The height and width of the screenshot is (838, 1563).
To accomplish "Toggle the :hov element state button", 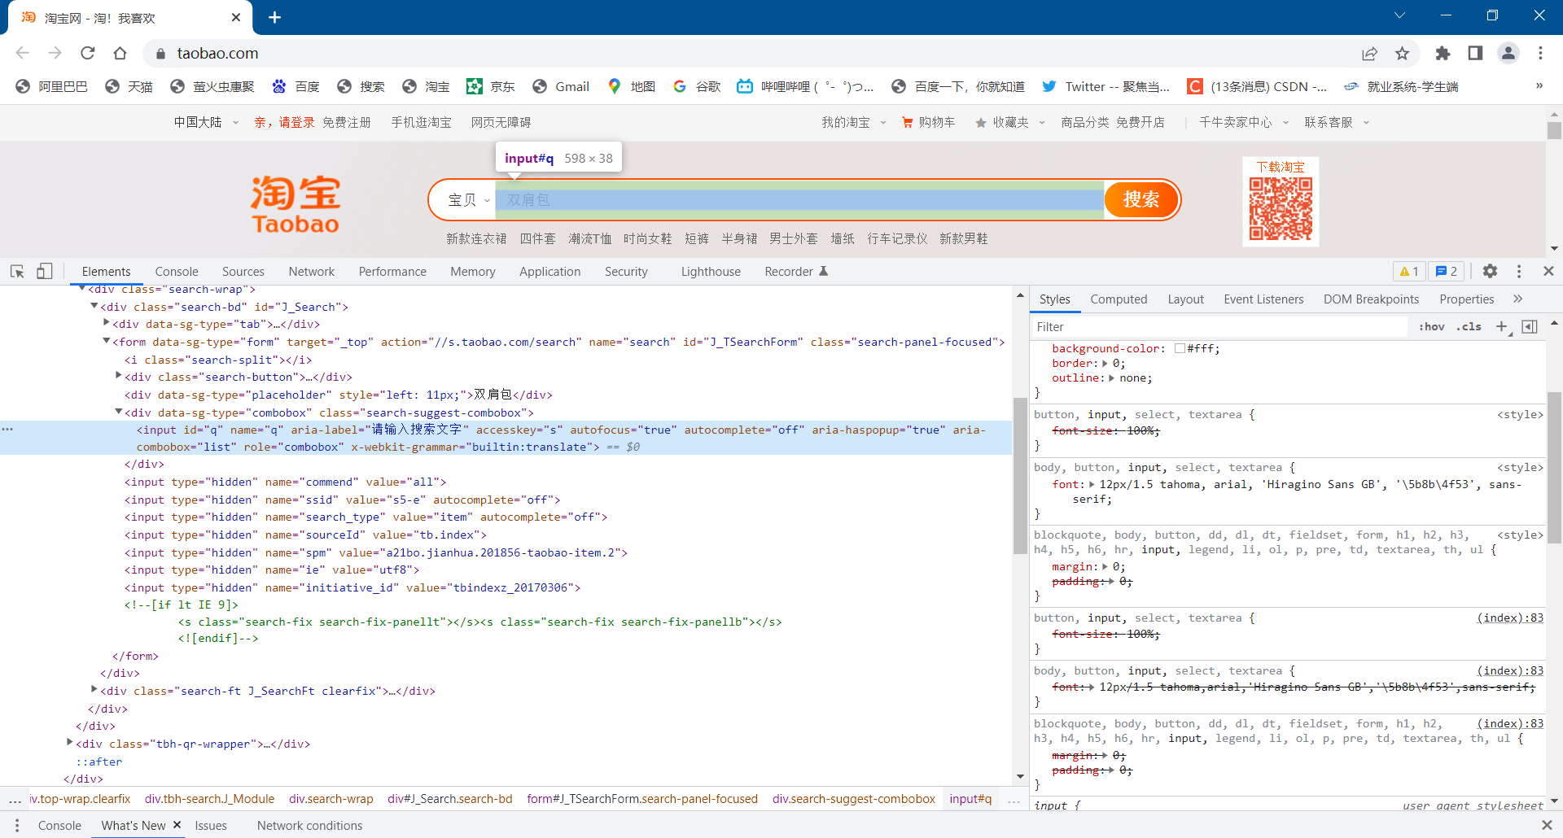I will coord(1431,326).
